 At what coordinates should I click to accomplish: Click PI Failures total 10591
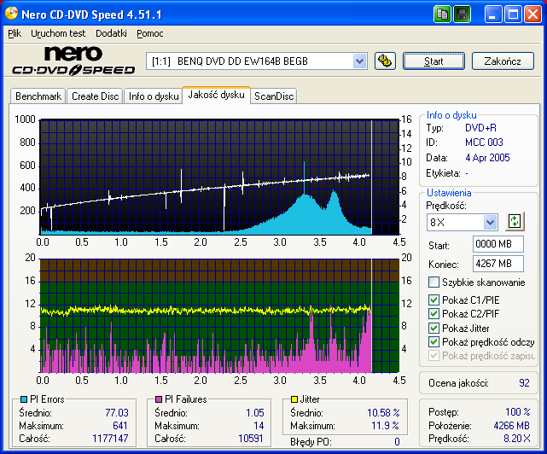(251, 439)
